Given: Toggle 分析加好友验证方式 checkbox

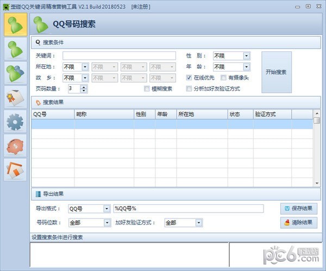Looking at the screenshot, I should [189, 89].
